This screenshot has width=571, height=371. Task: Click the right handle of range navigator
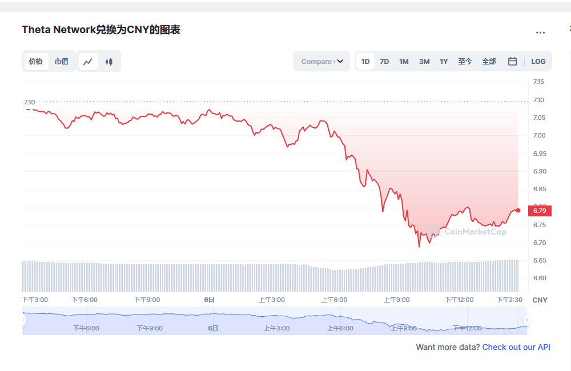tap(527, 320)
